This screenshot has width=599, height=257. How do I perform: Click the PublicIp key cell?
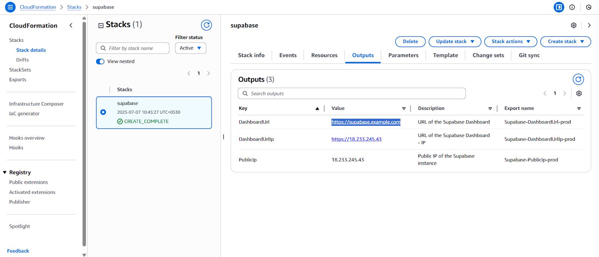(248, 160)
